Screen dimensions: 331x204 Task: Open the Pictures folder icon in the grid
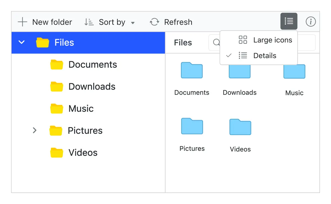pos(192,127)
